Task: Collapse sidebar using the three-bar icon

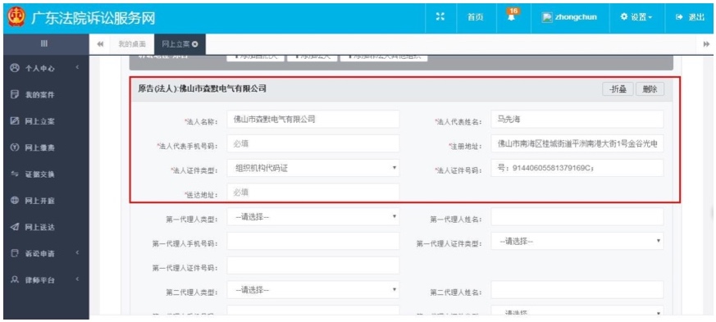Action: (x=43, y=44)
